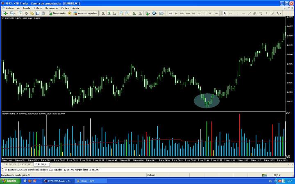Click the Inicio start button
This screenshot has width=295, height=184.
(9, 181)
